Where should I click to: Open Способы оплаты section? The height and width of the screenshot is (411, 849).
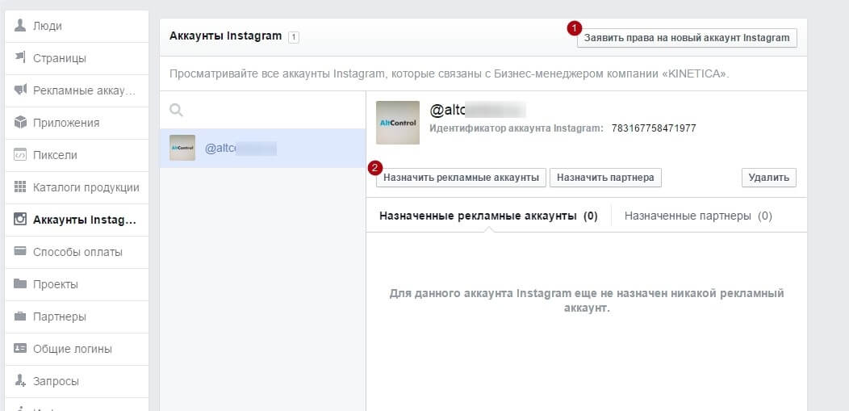pyautogui.click(x=77, y=253)
